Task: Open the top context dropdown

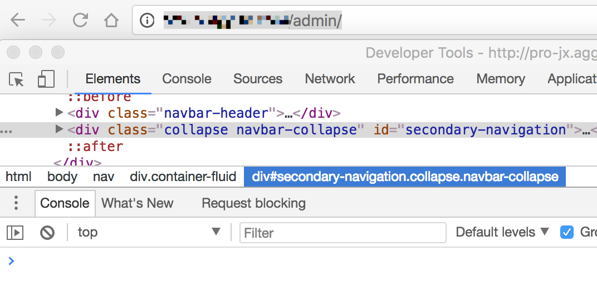Action: 149,232
